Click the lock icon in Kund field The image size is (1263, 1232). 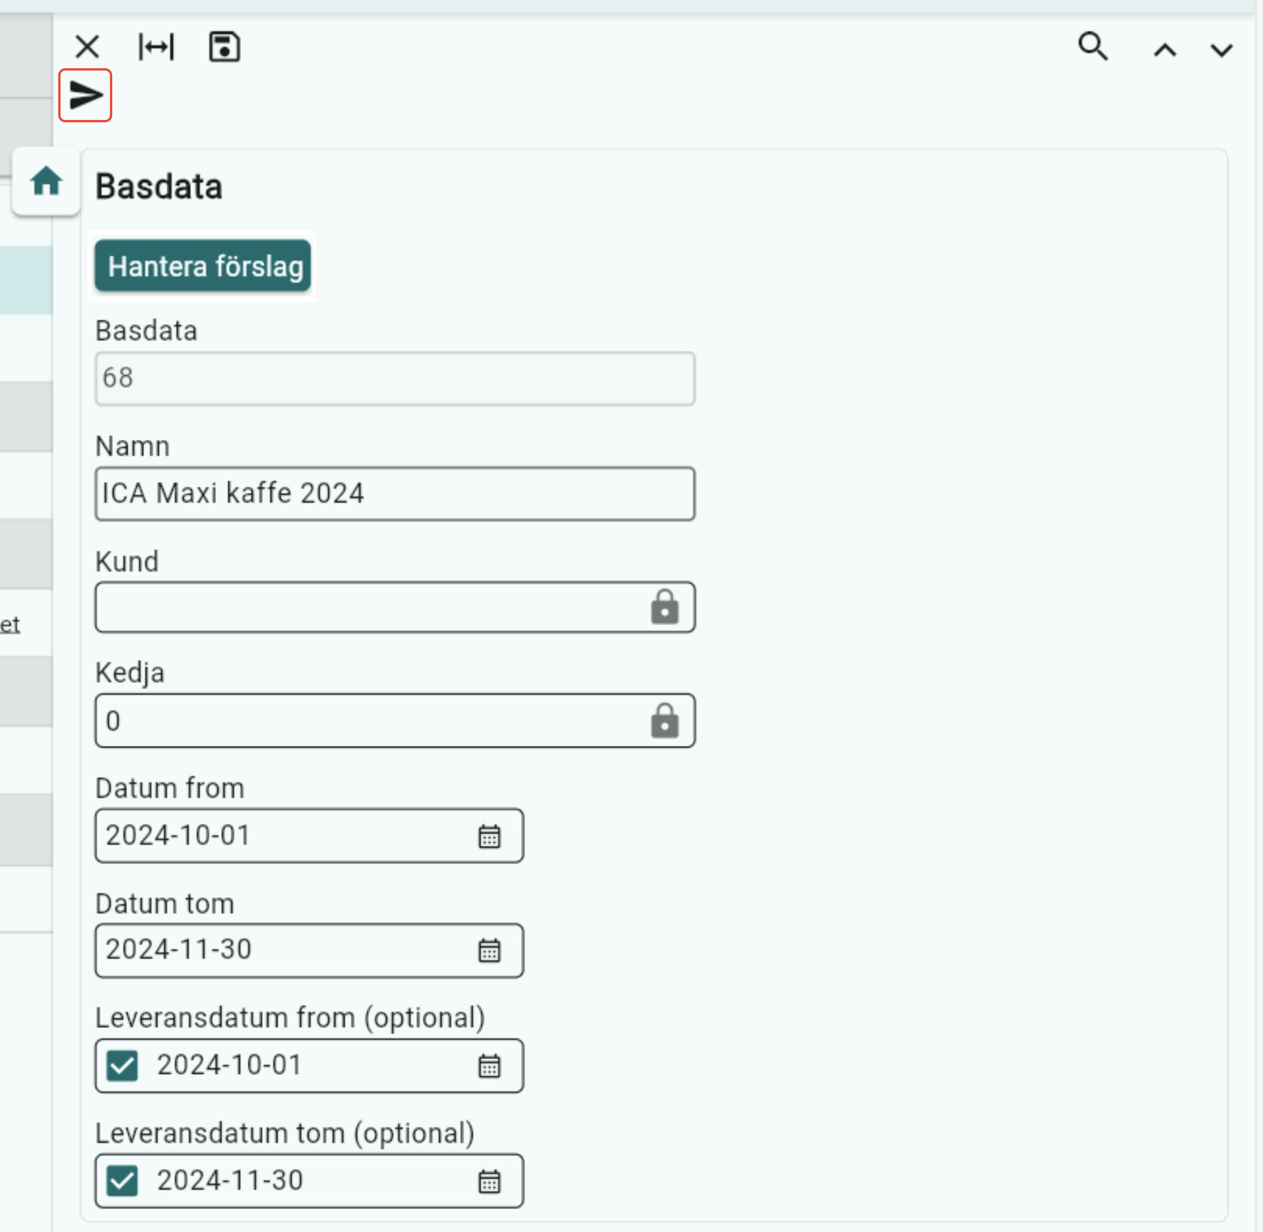point(664,607)
